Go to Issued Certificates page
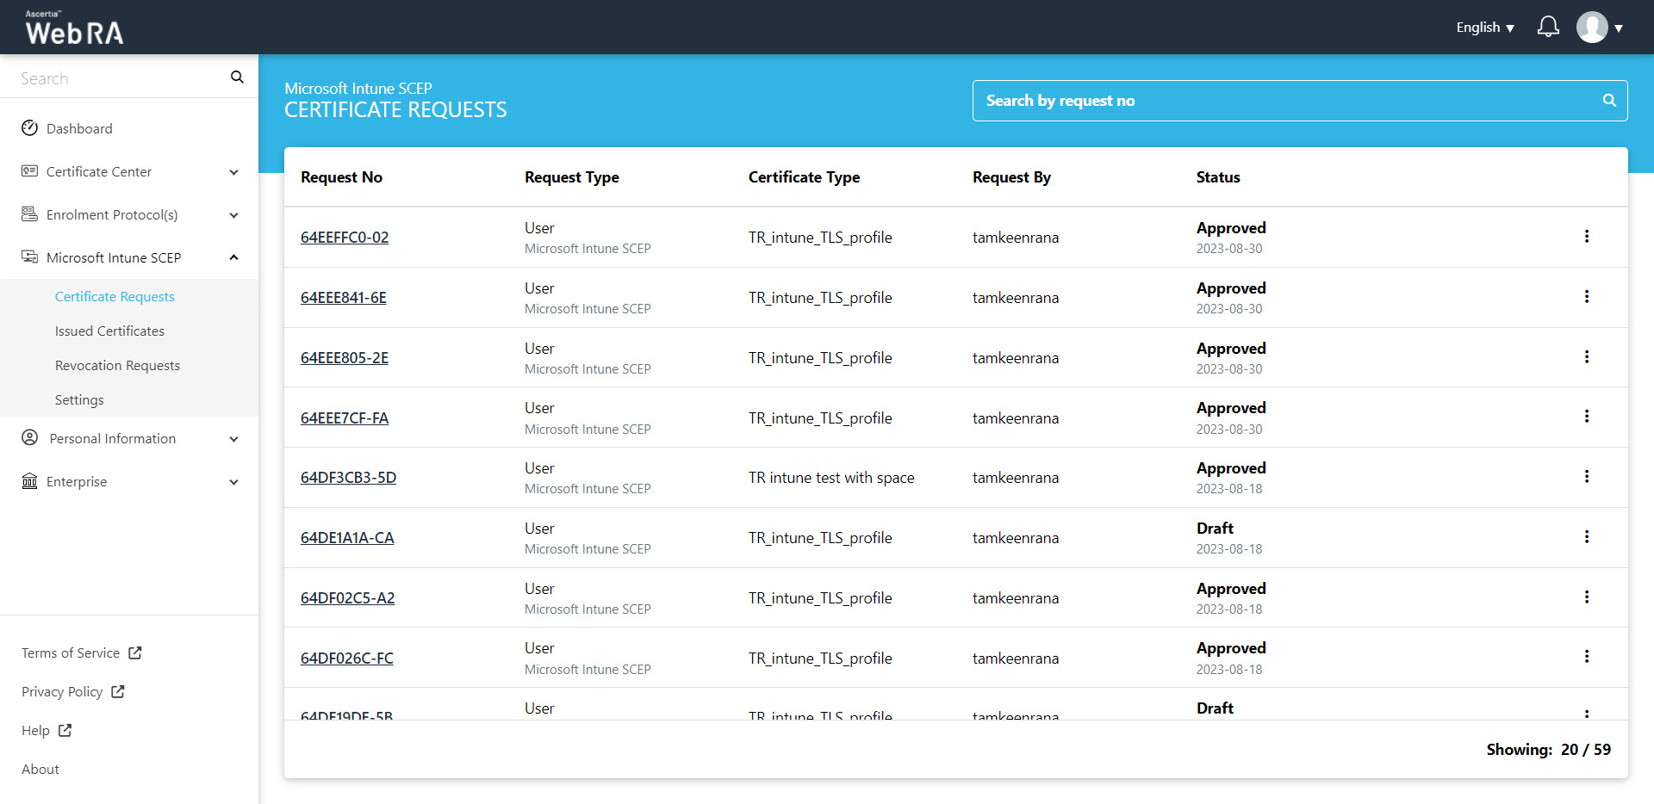Viewport: 1654px width, 804px height. click(x=109, y=331)
